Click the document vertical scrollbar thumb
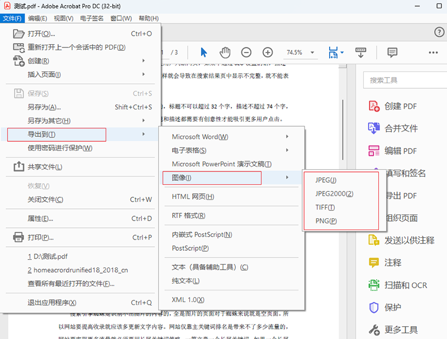Viewport: 447px width, 339px height. click(x=343, y=130)
